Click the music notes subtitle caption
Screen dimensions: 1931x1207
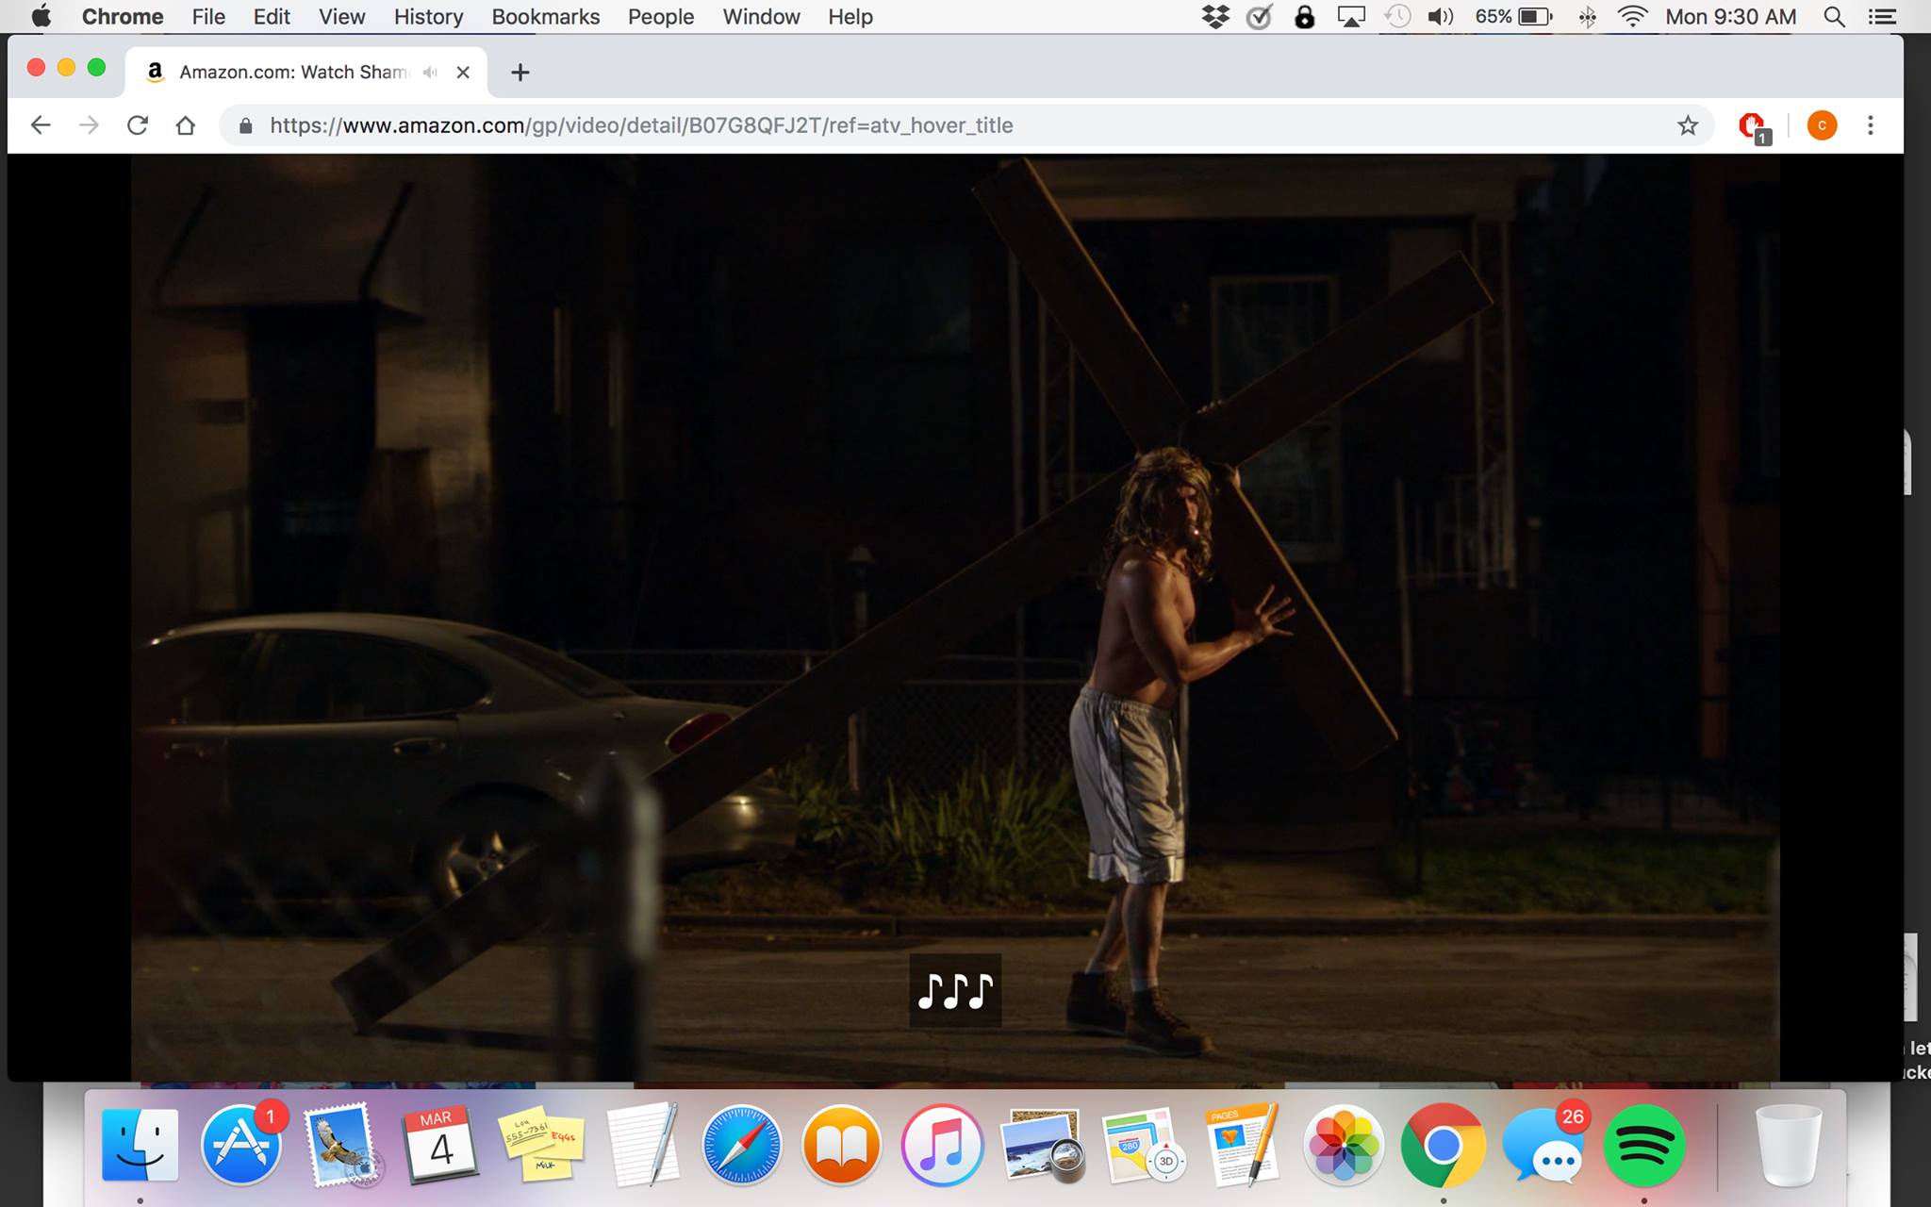click(955, 990)
